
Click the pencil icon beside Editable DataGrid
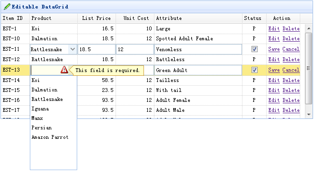coord(7,7)
